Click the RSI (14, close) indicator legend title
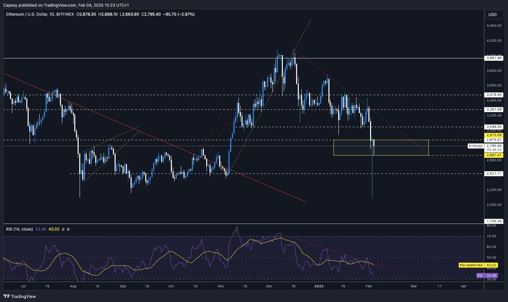This screenshot has width=508, height=302. click(19, 229)
